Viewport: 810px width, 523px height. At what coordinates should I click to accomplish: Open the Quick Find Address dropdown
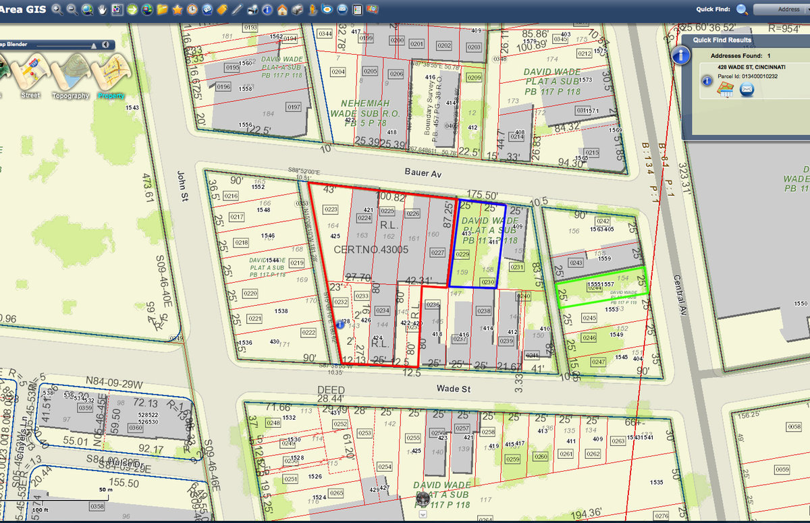(x=782, y=9)
